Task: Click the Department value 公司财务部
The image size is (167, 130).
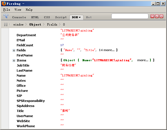Action: 70,35
